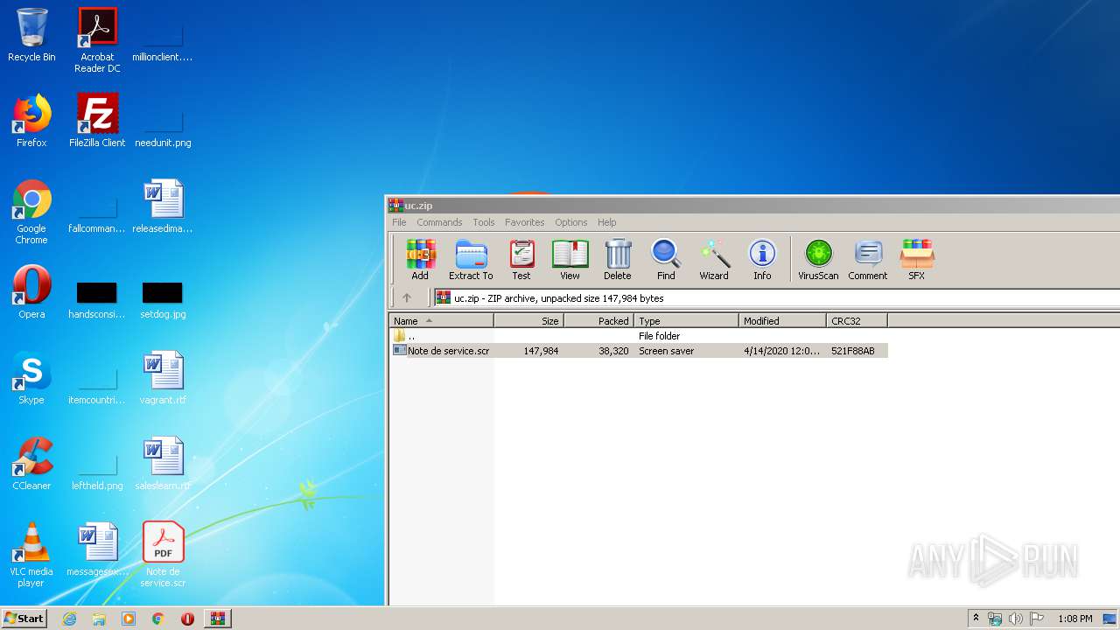Image resolution: width=1120 pixels, height=630 pixels.
Task: Sort by Modified column header
Action: click(x=783, y=321)
